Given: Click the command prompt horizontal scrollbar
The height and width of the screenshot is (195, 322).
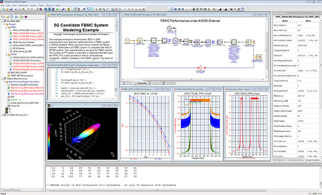Looking at the screenshot, I should click(x=157, y=190).
